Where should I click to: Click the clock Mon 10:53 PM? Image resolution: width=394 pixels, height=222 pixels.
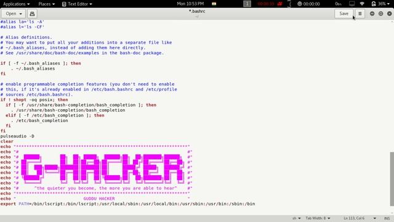[x=190, y=4]
